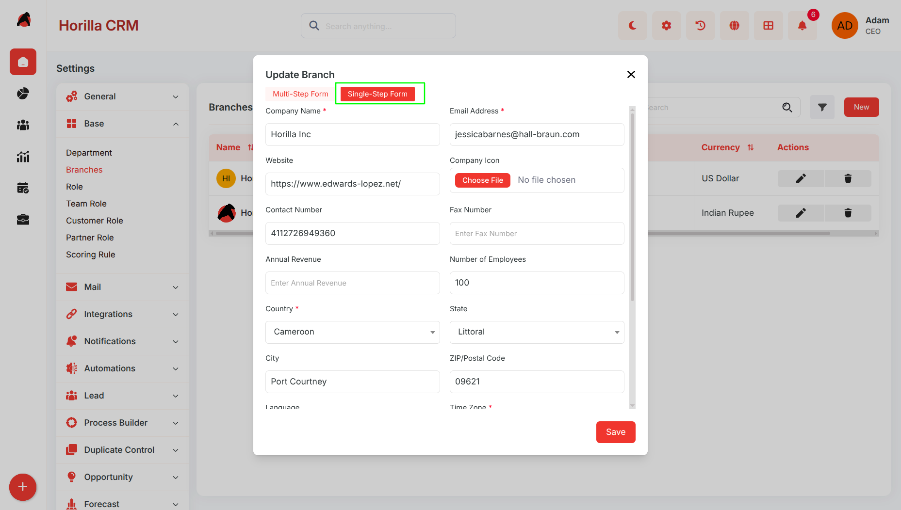Open the briefcase sidebar icon

coord(23,219)
